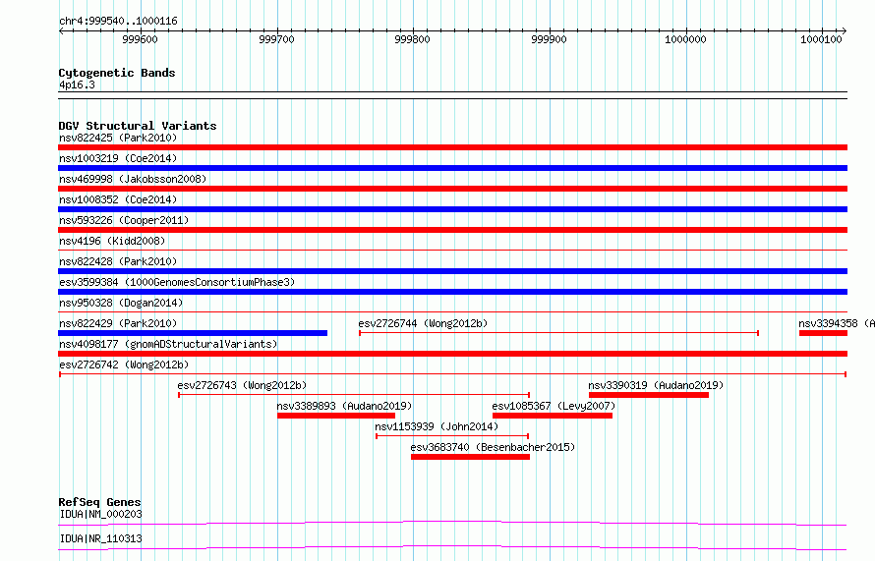Select the red nsv3390319 variant bar

point(649,395)
